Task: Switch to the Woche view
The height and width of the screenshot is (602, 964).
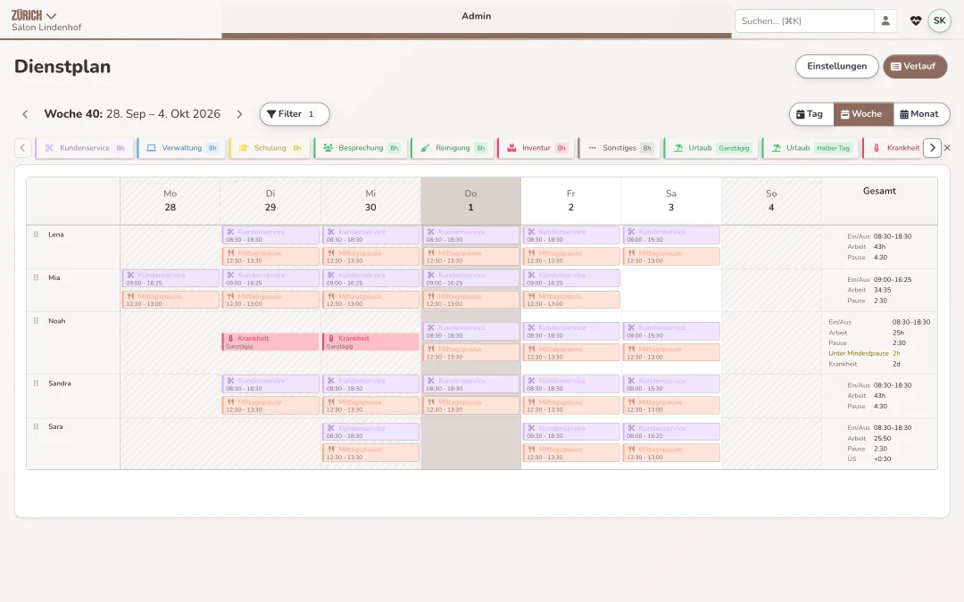Action: click(x=863, y=114)
